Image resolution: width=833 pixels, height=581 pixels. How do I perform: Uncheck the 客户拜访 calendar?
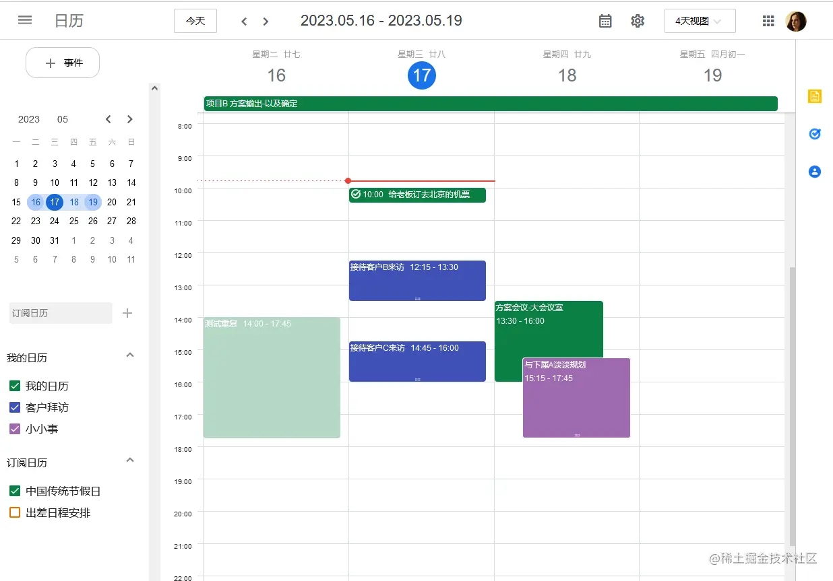point(16,407)
